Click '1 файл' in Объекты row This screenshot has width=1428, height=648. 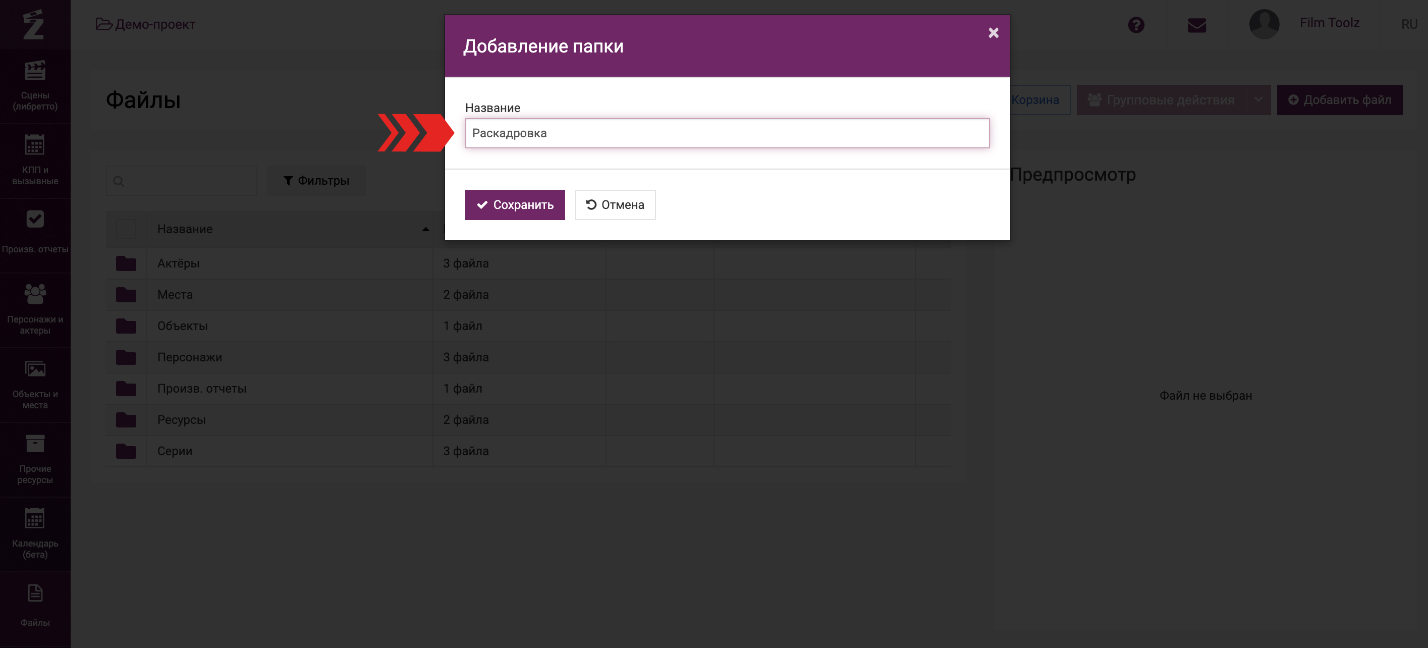pos(462,326)
